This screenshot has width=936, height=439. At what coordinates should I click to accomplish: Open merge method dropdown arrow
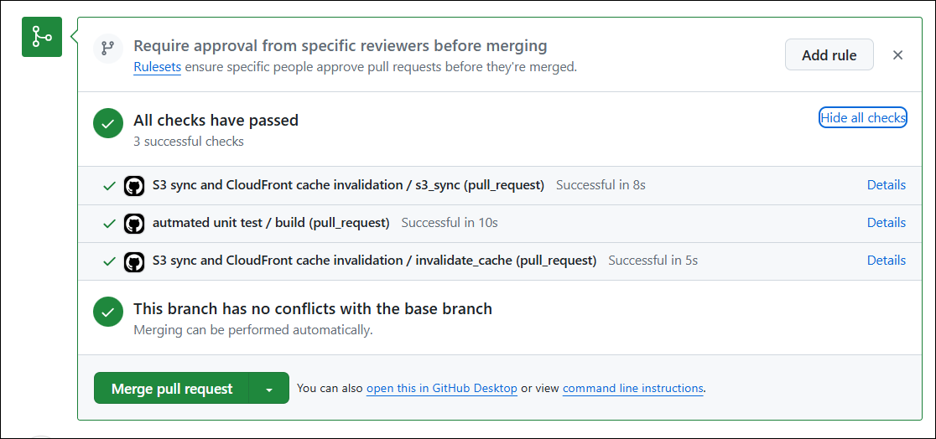269,389
